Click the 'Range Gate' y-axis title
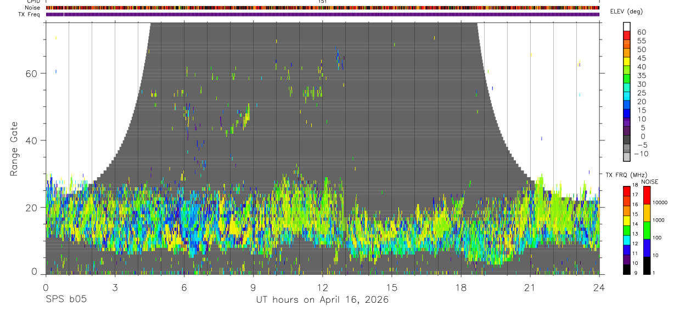This screenshot has width=674, height=311. coord(14,149)
